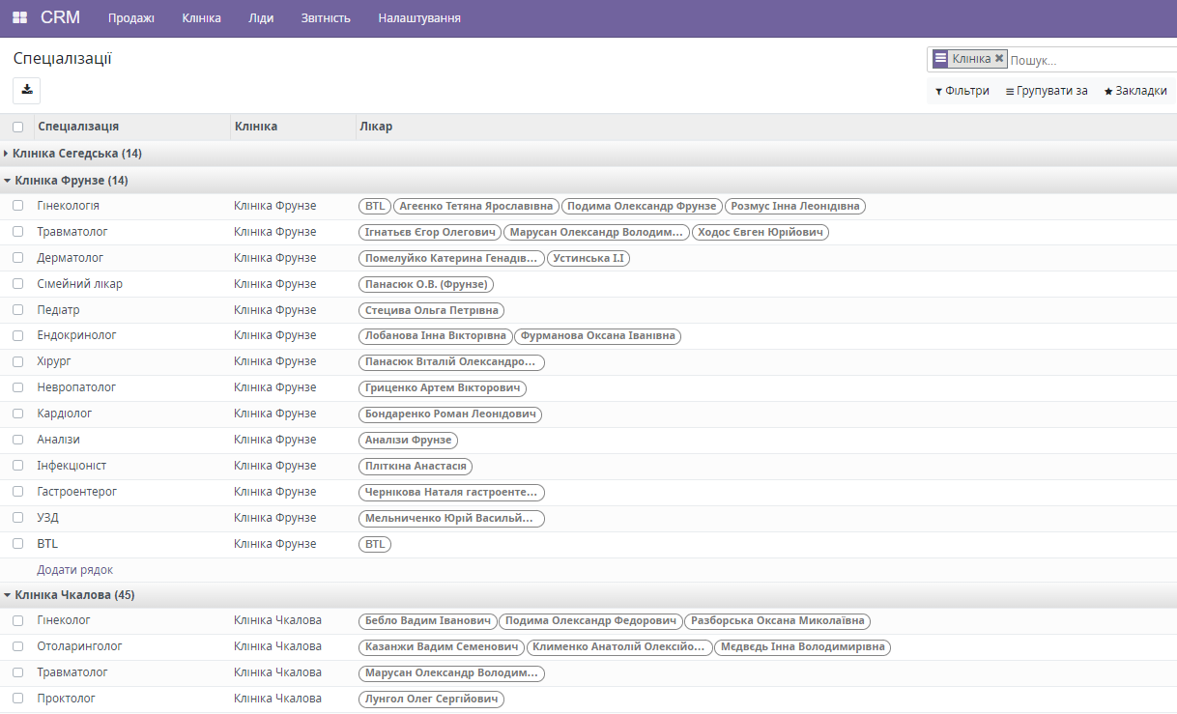The height and width of the screenshot is (714, 1177).
Task: Tick the Отоларинголог row checkbox
Action: click(x=18, y=646)
